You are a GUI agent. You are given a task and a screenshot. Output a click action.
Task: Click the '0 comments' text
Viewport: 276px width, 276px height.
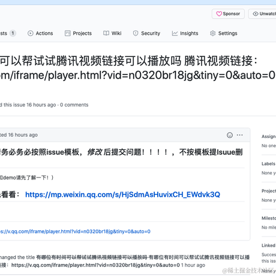(74, 105)
